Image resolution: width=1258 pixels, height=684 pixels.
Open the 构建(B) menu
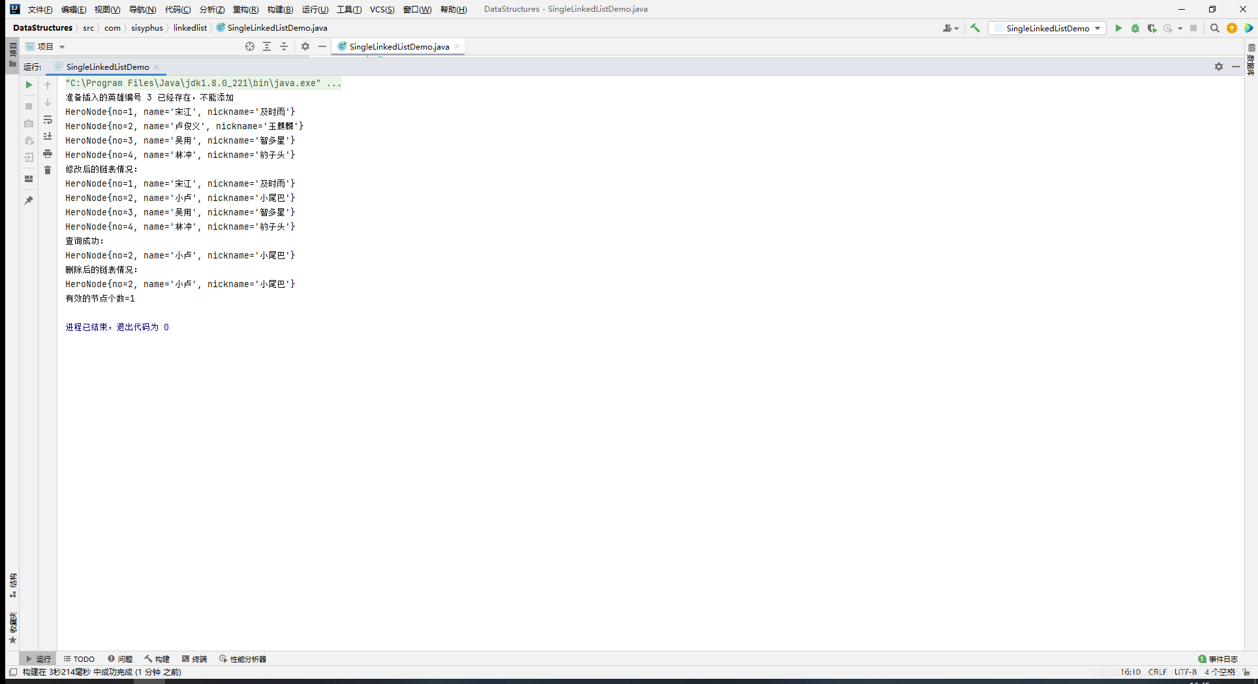[x=280, y=9]
